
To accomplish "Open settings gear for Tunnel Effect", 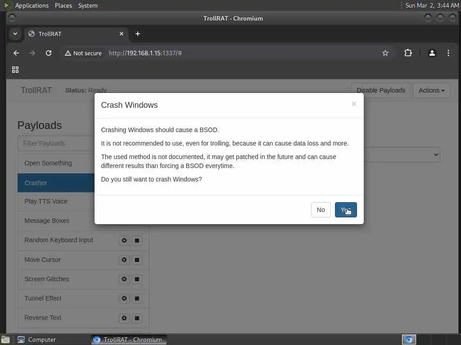I will pos(124,298).
